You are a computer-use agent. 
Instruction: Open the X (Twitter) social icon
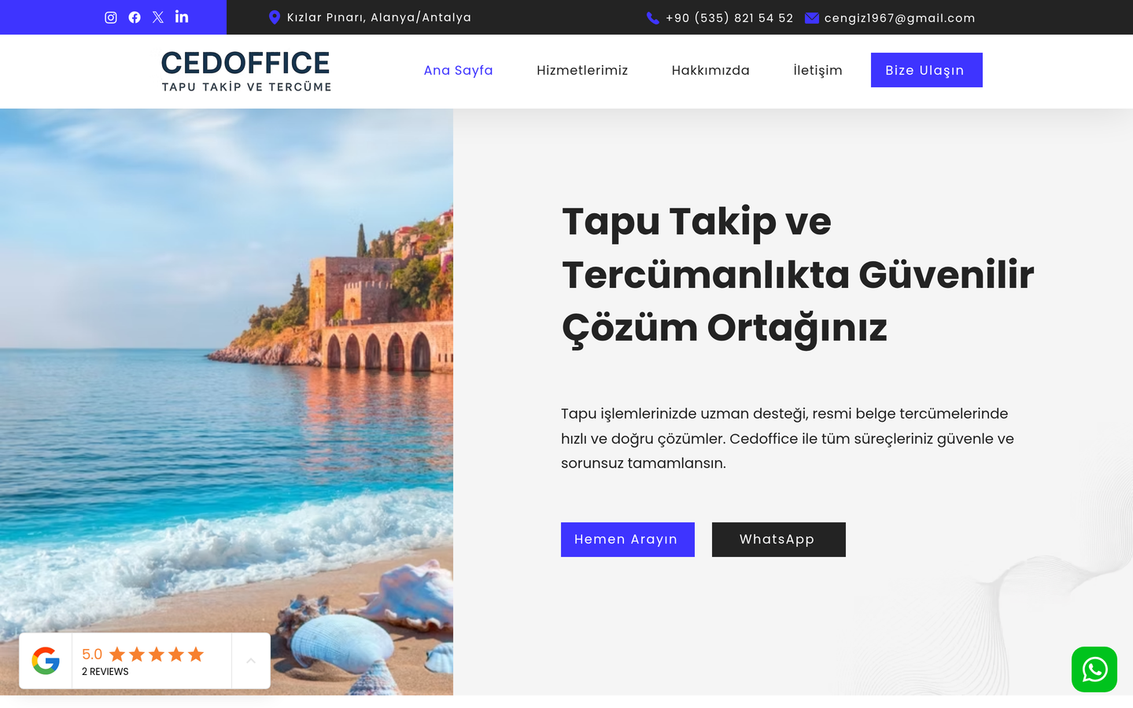pos(158,17)
